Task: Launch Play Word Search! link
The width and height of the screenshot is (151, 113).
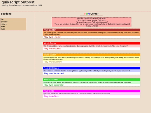Action: (x=53, y=62)
